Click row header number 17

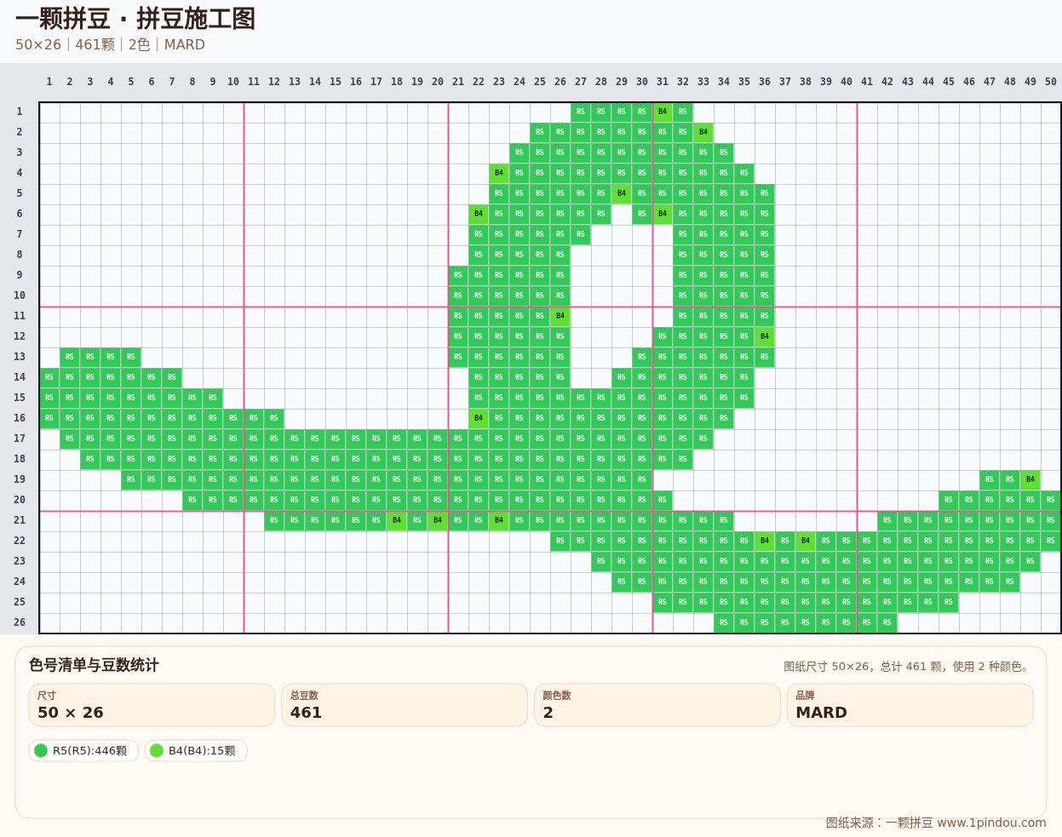point(20,439)
